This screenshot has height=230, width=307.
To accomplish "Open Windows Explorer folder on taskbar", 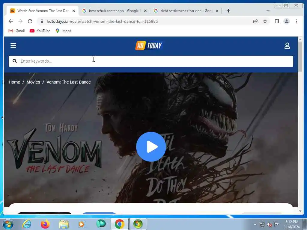I will (x=64, y=224).
